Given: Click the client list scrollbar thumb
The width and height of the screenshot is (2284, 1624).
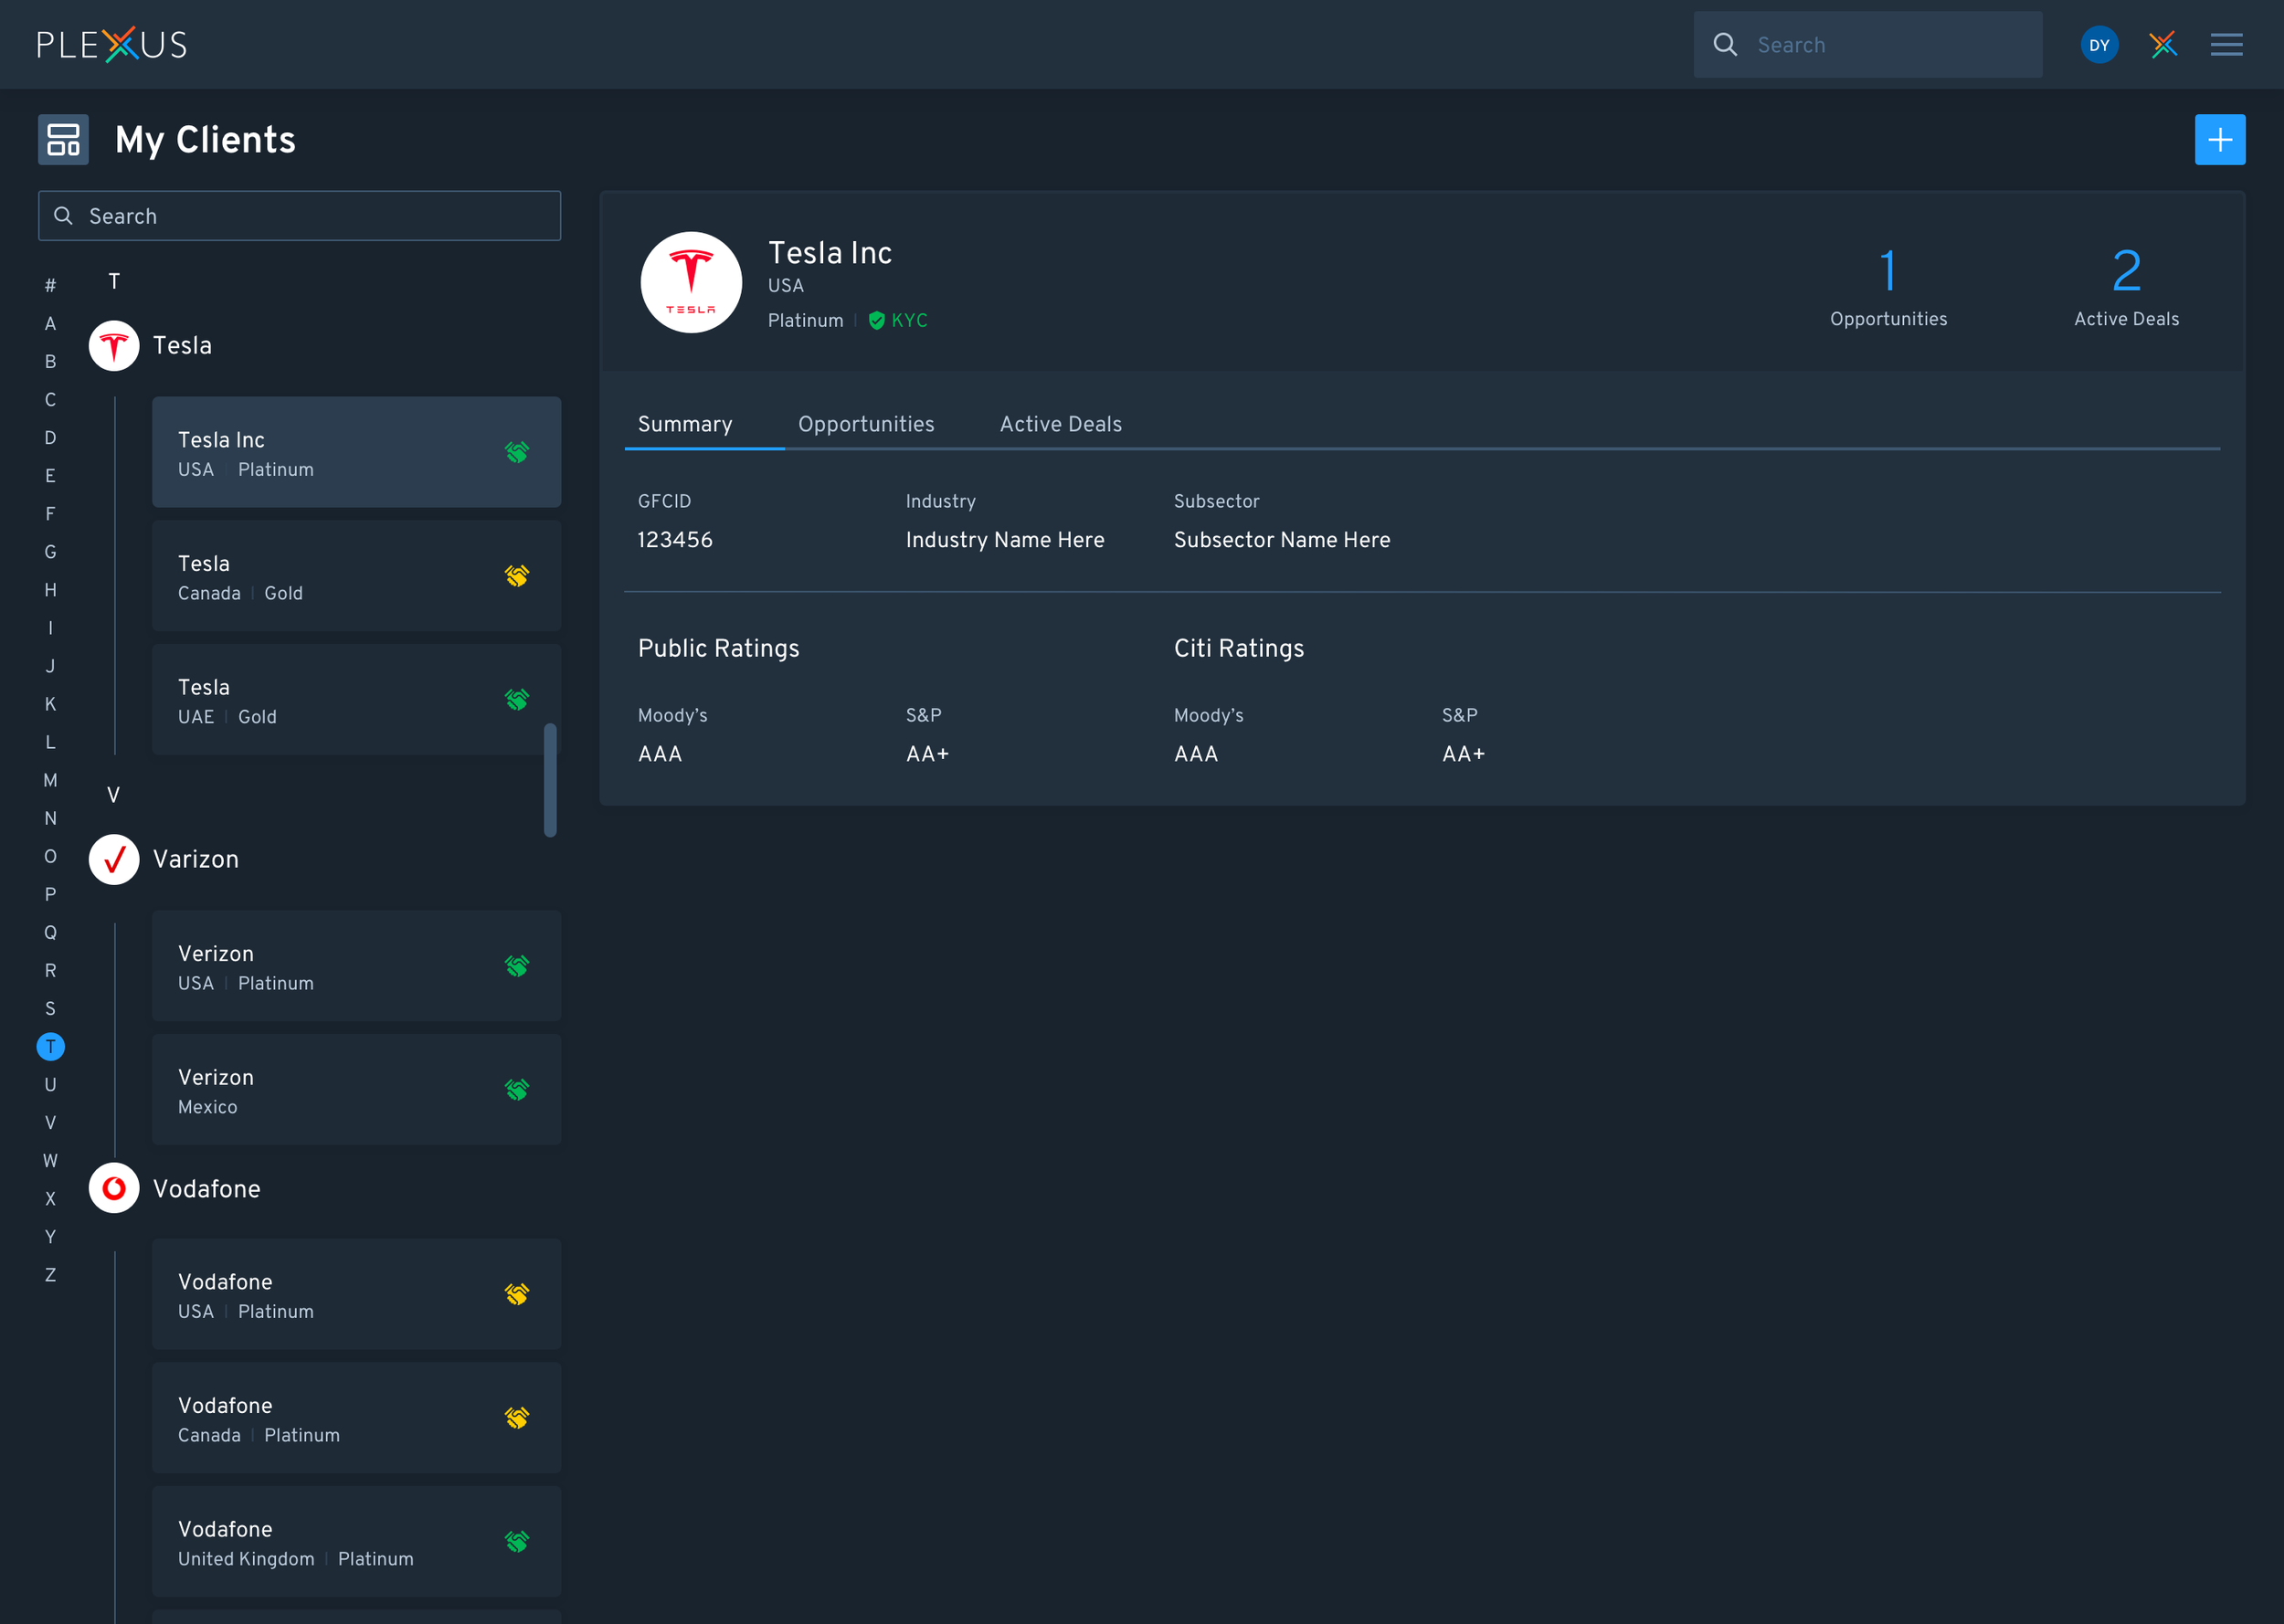Looking at the screenshot, I should click(550, 780).
